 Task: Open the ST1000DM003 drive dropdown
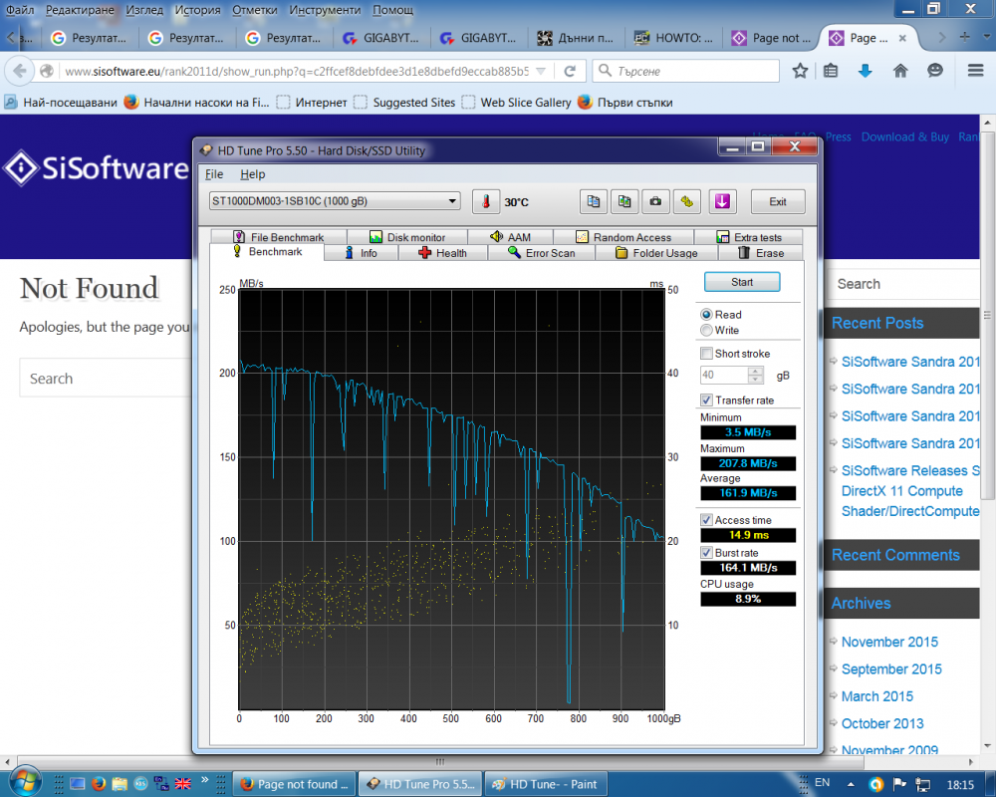(x=334, y=201)
